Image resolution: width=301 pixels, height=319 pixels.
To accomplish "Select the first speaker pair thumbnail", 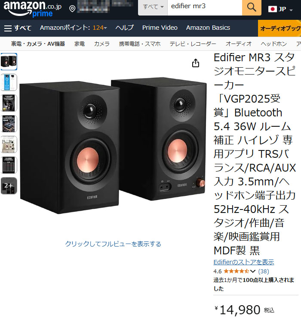I will click(9, 62).
